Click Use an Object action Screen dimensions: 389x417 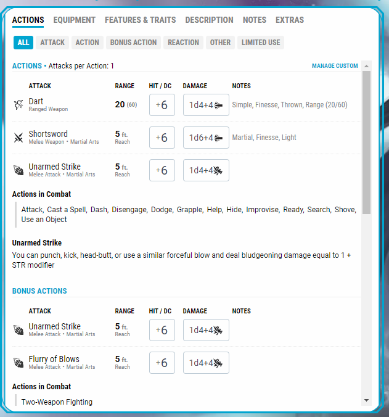click(x=44, y=220)
